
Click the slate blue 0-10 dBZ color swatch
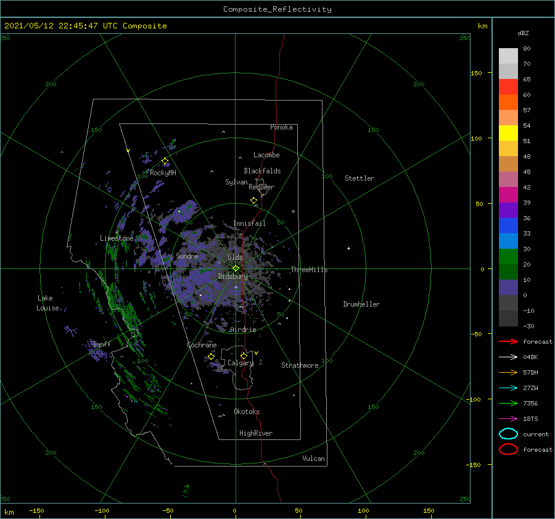(x=508, y=288)
